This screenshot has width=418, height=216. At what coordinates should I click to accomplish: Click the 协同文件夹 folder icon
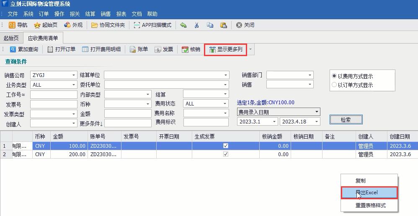(x=95, y=25)
